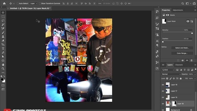The height and width of the screenshot is (111, 197).
Task: Open the Fill slider dropdown arrow
Action: coord(195,78)
